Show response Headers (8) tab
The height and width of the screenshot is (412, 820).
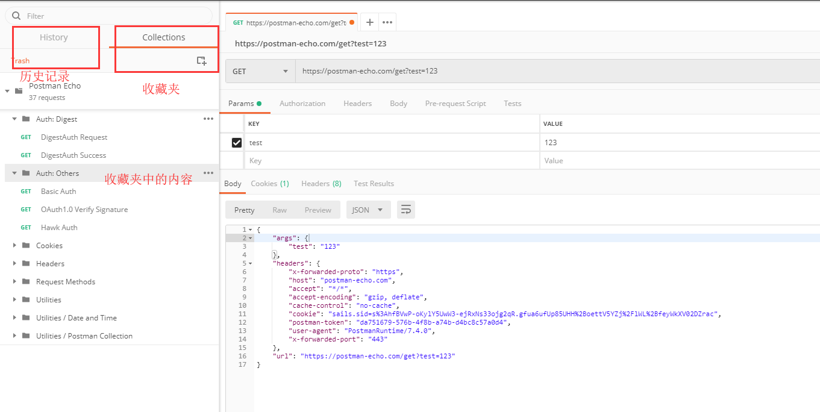click(321, 184)
